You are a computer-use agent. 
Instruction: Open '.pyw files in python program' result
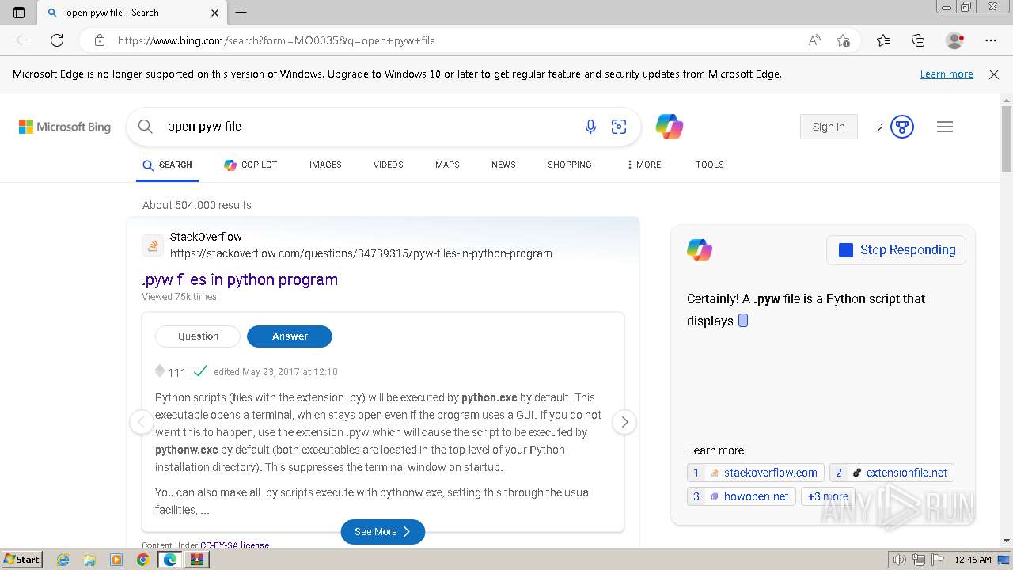click(240, 279)
